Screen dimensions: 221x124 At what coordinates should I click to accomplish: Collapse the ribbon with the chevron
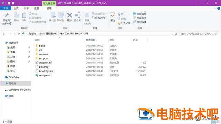[214, 9]
